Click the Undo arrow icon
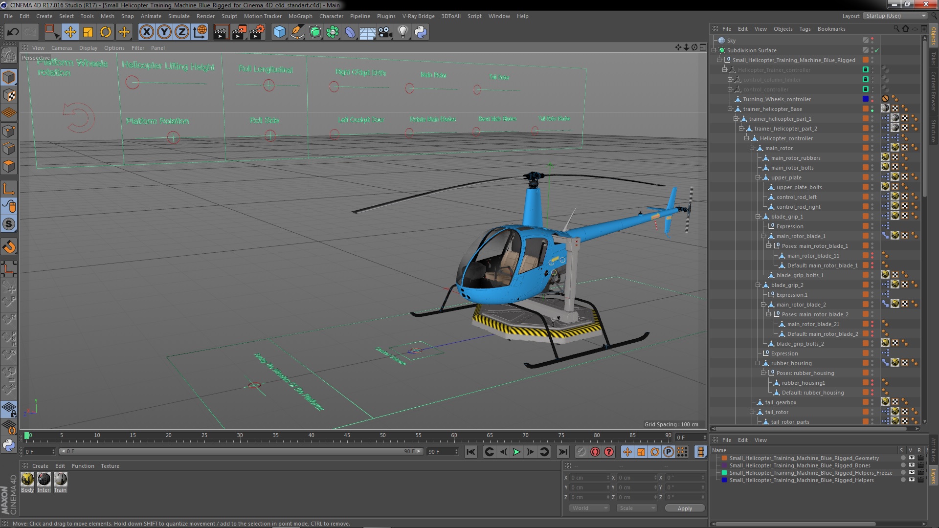This screenshot has height=528, width=939. tap(13, 32)
